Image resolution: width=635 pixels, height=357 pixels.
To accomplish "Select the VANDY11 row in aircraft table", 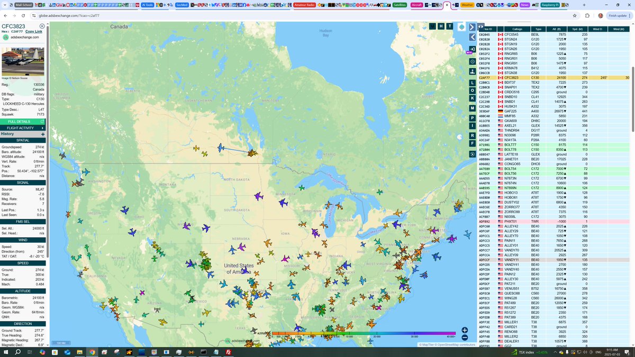I will click(x=554, y=260).
